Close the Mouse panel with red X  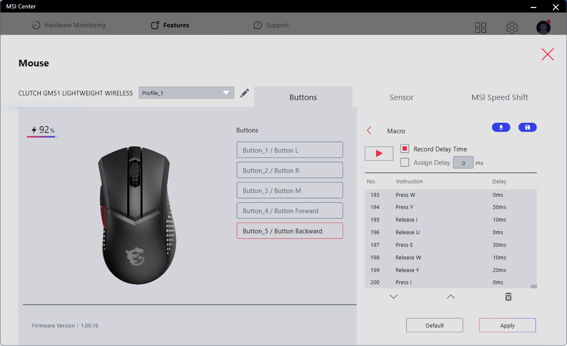click(x=548, y=54)
